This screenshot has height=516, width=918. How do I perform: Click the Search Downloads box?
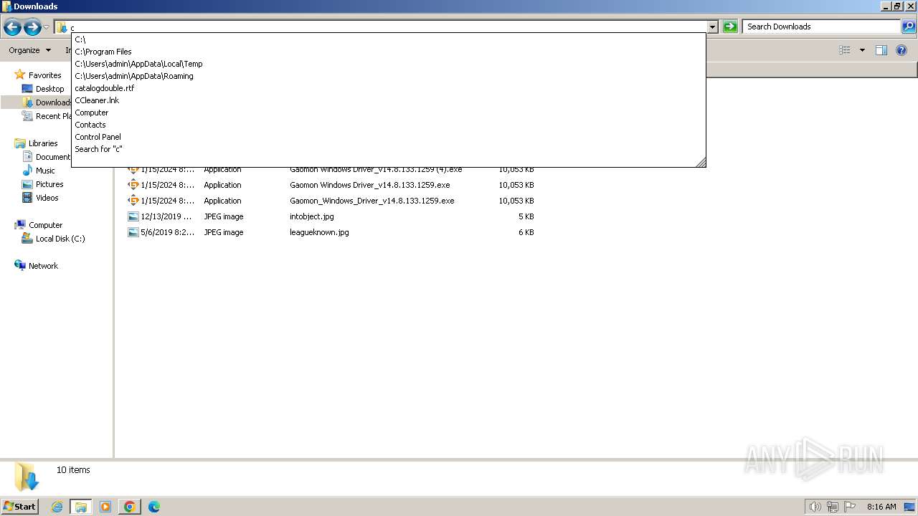coord(821,27)
